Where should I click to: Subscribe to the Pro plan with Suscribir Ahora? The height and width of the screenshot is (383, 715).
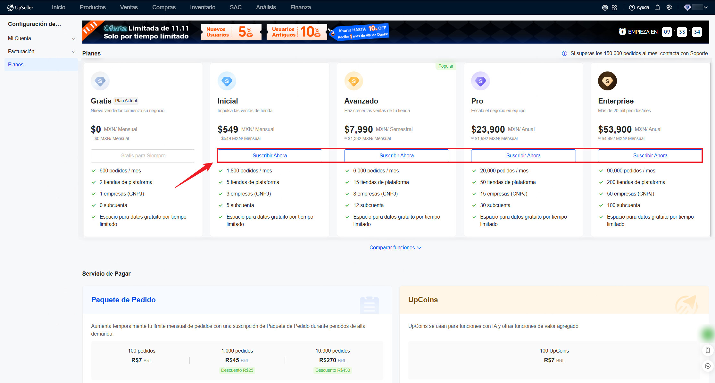(x=523, y=155)
